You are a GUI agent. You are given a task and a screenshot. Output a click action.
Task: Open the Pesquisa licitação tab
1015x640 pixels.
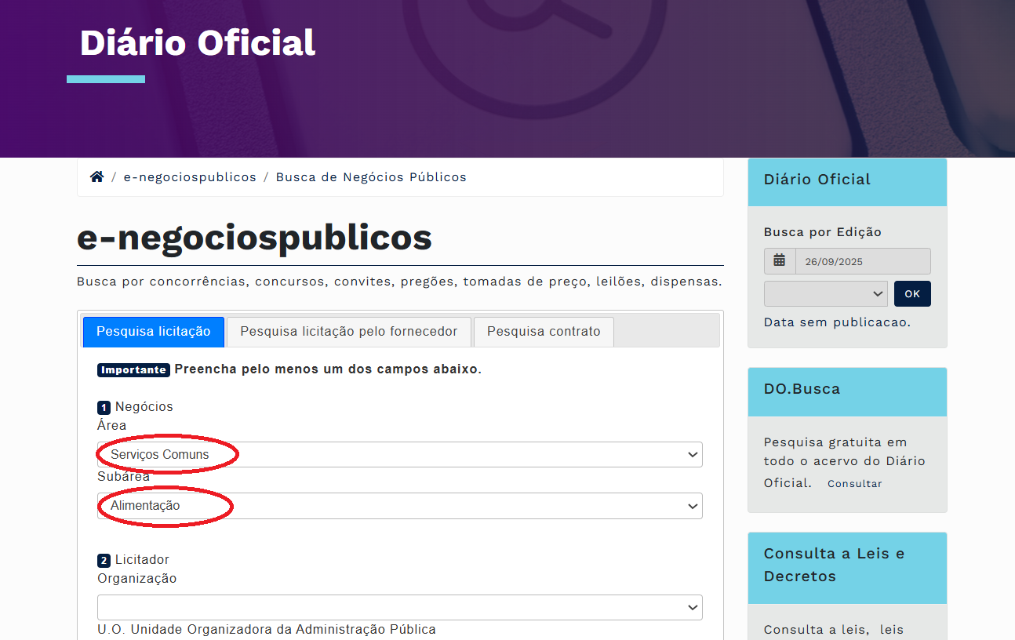(153, 332)
